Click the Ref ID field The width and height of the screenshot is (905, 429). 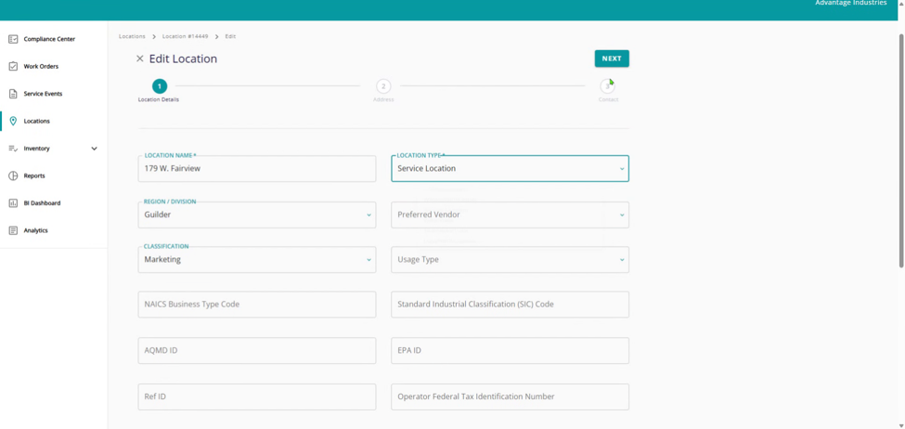point(257,396)
